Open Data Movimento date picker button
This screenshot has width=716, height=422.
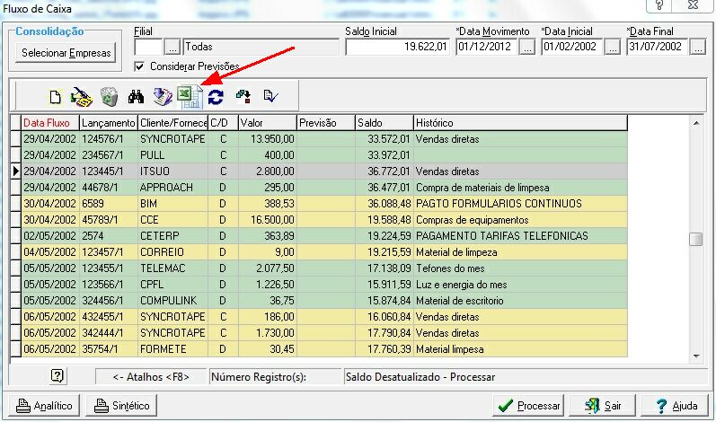[527, 47]
